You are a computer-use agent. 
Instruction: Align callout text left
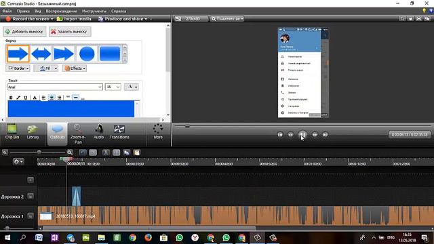(43, 98)
